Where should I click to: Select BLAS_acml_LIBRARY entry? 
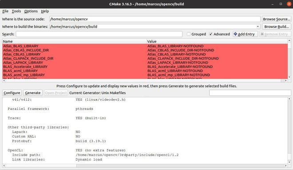20,71
